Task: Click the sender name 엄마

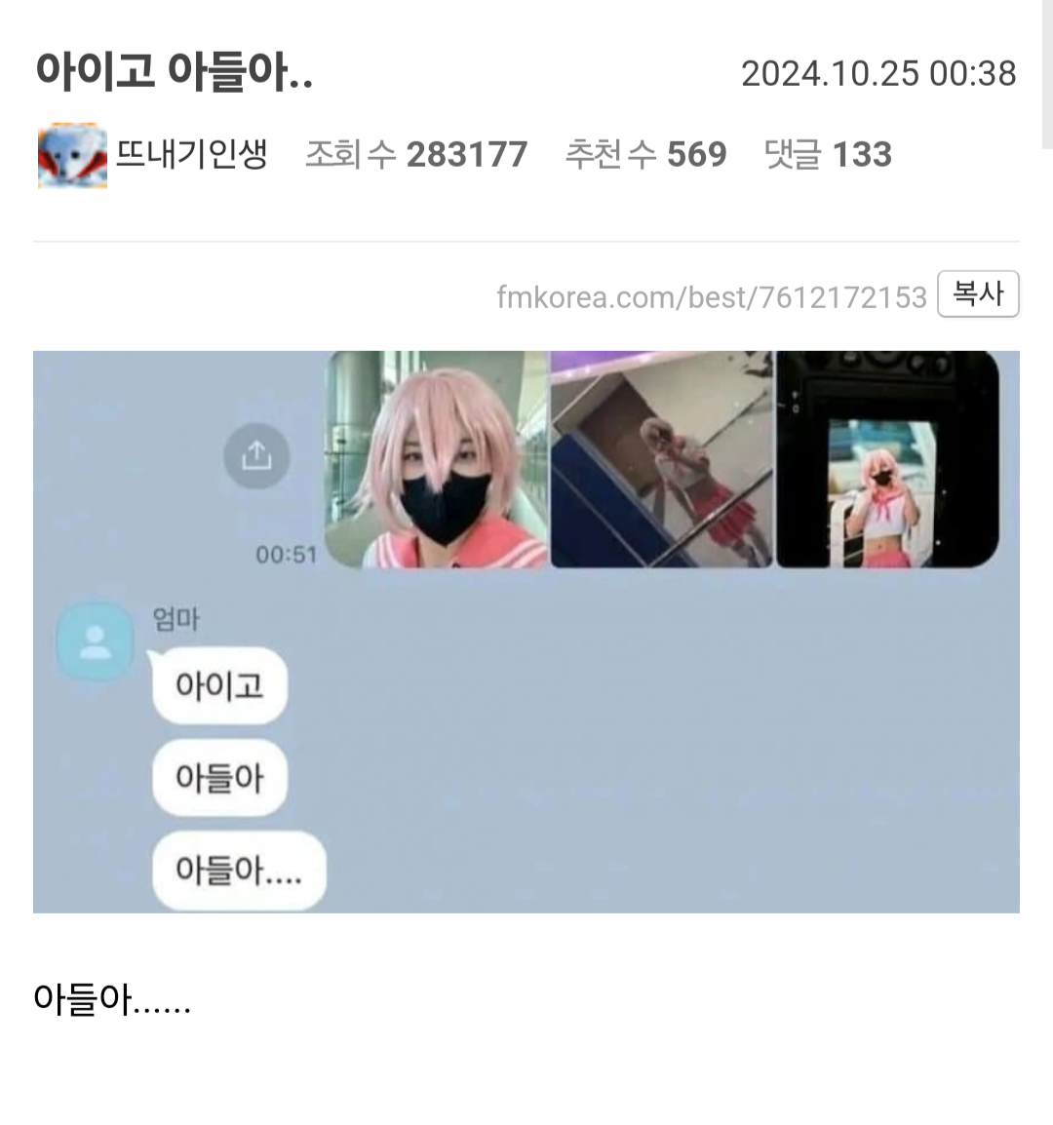Action: pos(175,618)
